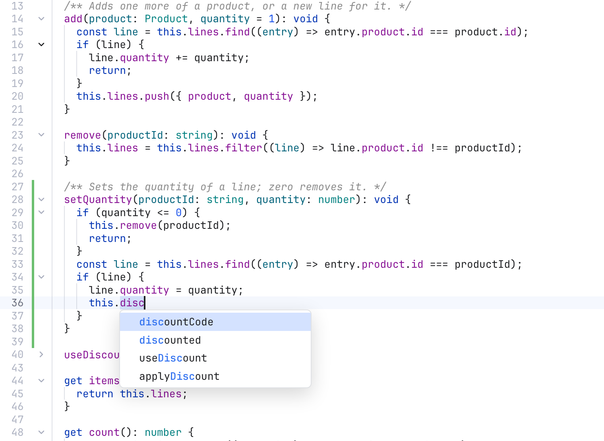The image size is (604, 441).
Task: Click the 'add' method name on line 14
Action: tap(74, 19)
